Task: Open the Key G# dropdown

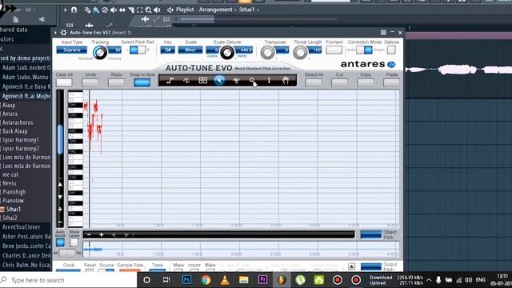Action: (x=168, y=50)
